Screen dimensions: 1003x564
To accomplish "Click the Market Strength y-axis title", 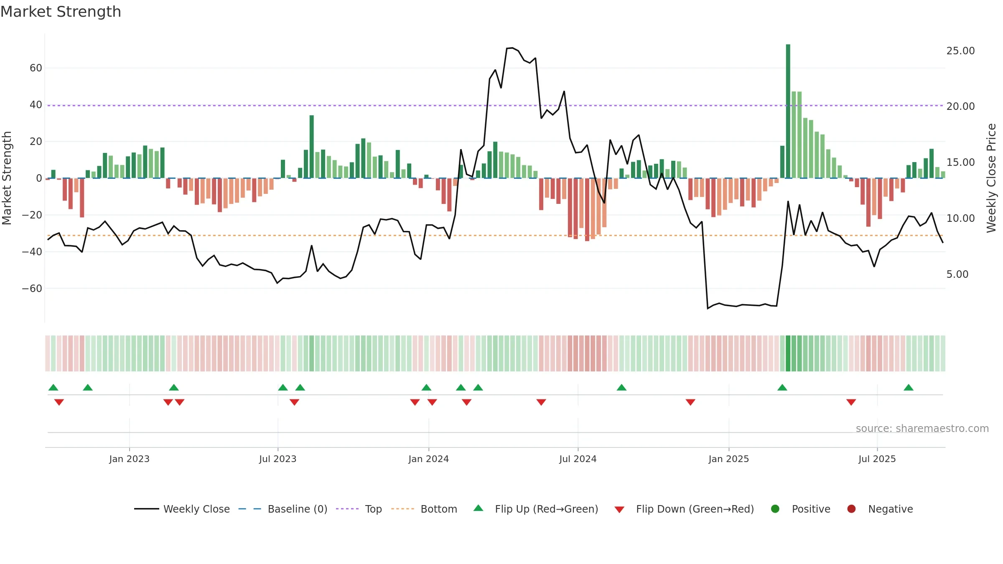I will tap(7, 178).
